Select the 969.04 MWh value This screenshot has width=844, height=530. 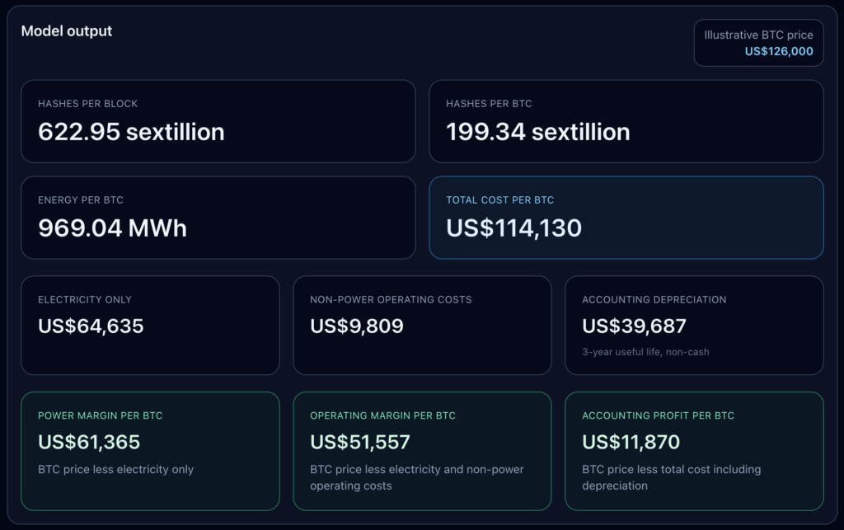pos(113,228)
